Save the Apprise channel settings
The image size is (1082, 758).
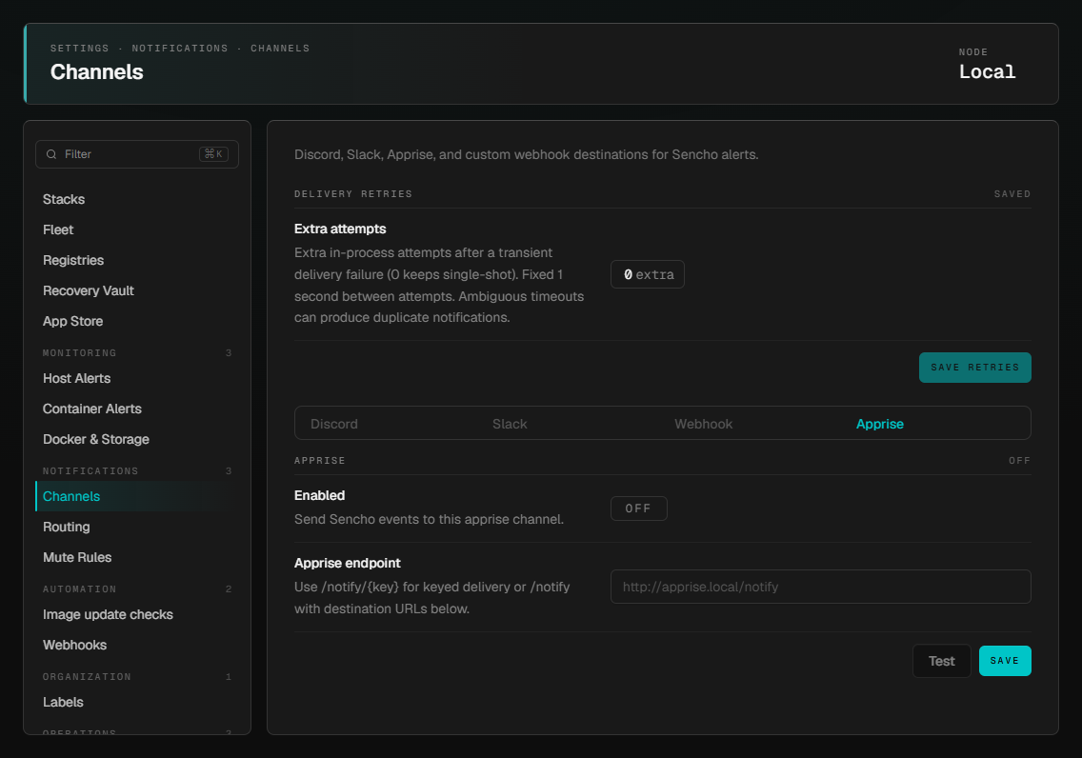click(x=1005, y=661)
